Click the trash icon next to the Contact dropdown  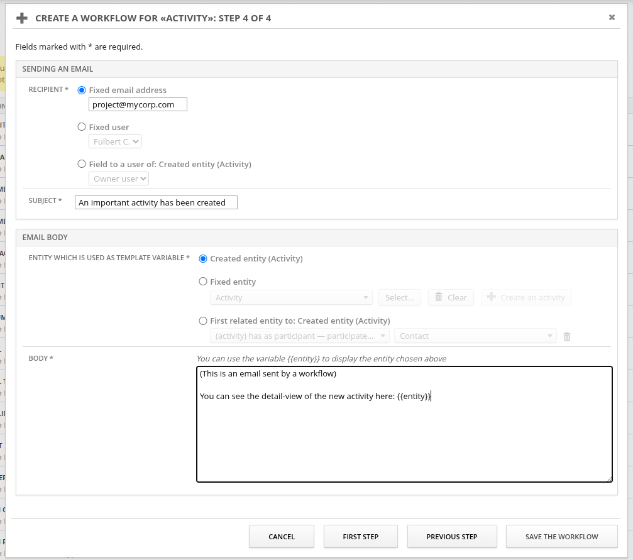tap(567, 336)
